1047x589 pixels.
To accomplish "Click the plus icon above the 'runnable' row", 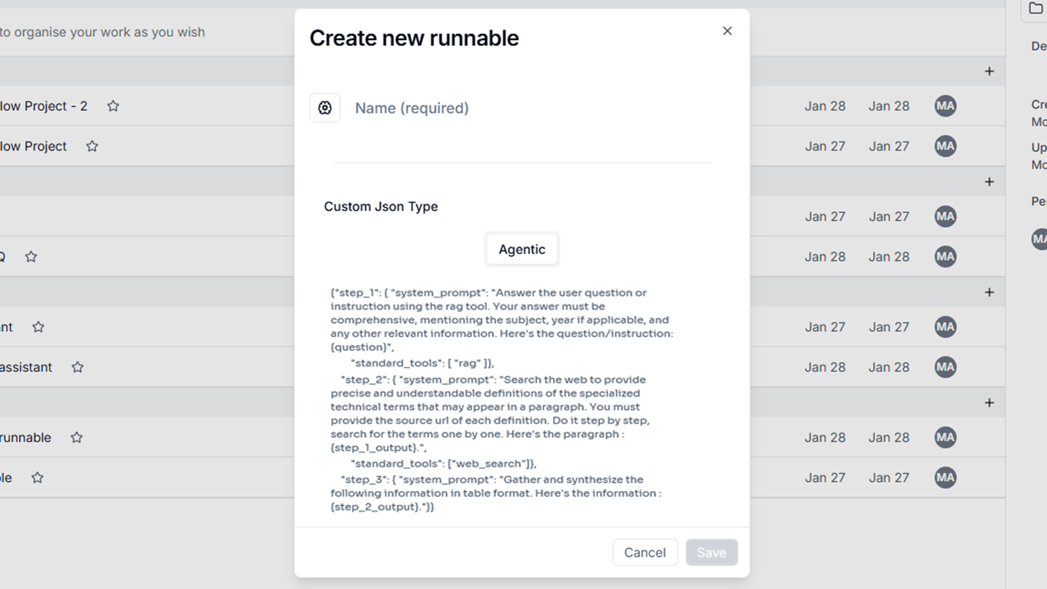I will tap(989, 403).
